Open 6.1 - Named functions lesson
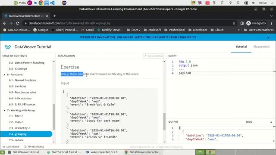The image size is (276, 155). coord(22,80)
